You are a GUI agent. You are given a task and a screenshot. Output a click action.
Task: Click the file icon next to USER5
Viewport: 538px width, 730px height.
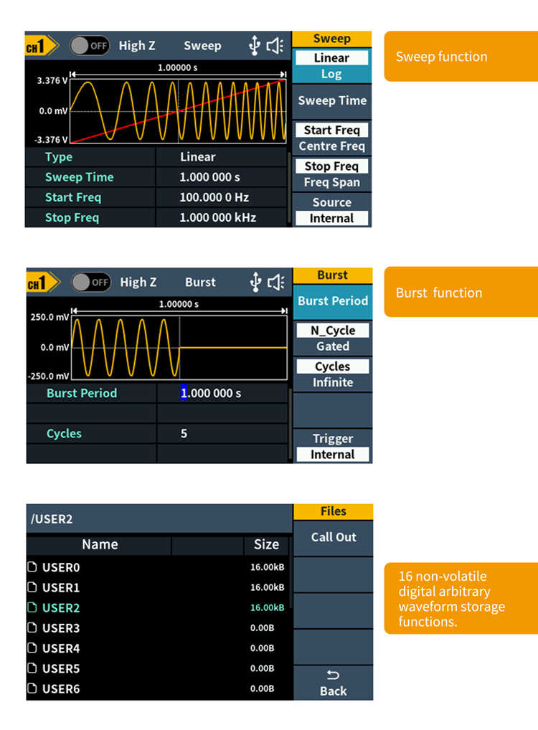coord(32,668)
